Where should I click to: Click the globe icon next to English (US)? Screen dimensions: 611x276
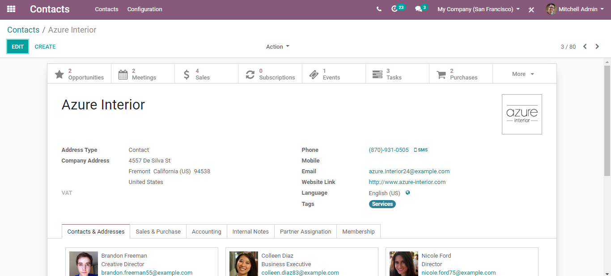407,193
